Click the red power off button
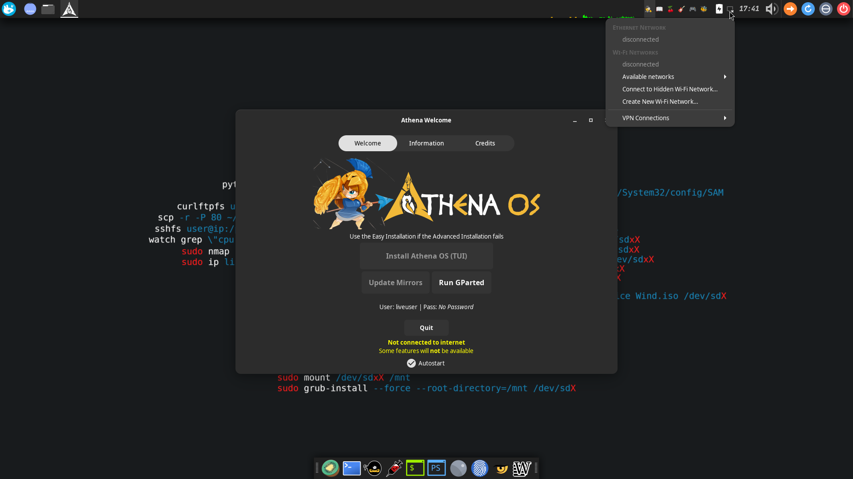The height and width of the screenshot is (479, 853). [844, 9]
